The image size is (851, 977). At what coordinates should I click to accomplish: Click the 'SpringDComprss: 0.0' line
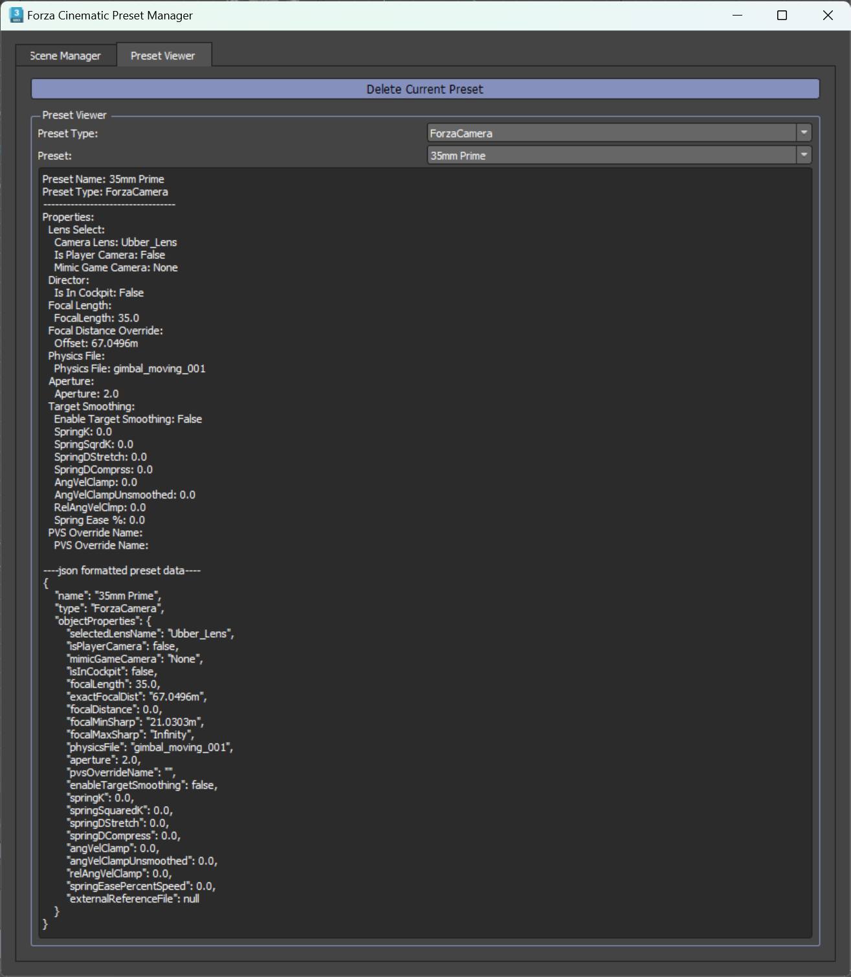point(104,470)
